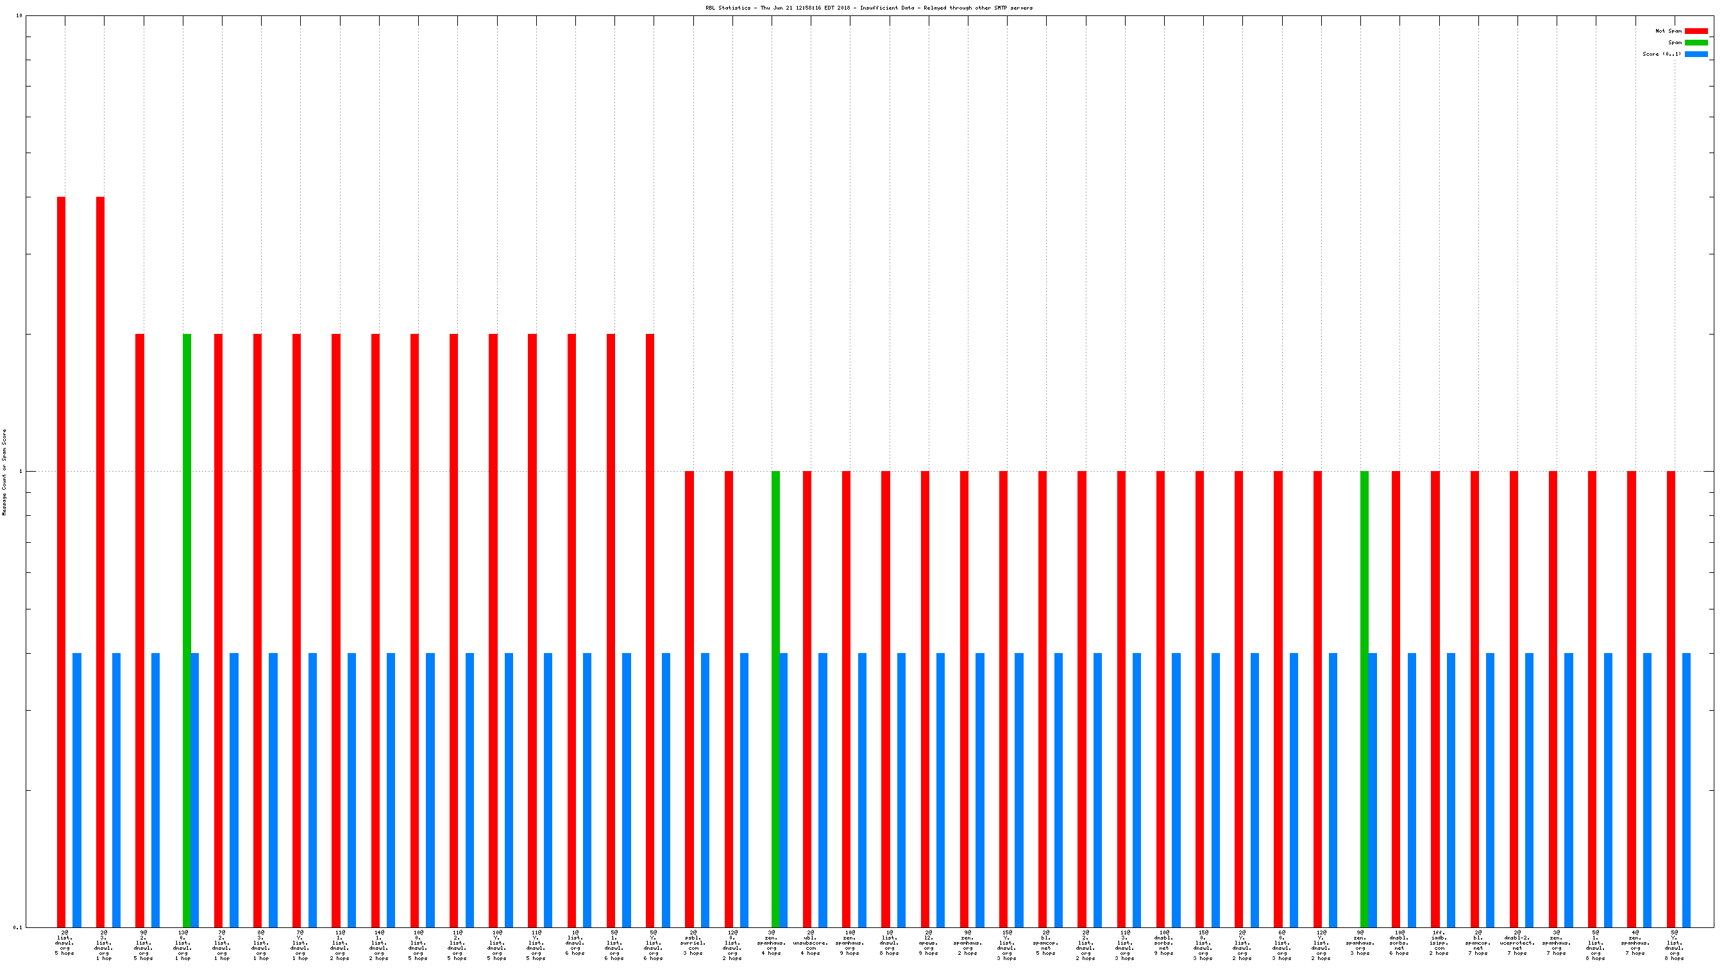Click the blue score bar for psbl.surriel.com
The image size is (1724, 969).
pyautogui.click(x=705, y=789)
